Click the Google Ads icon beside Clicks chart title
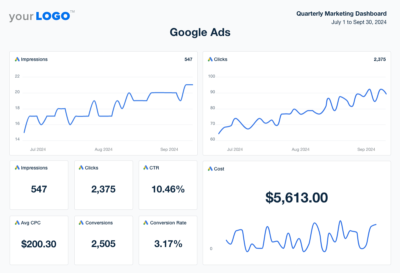This screenshot has width=400, height=273. (210, 59)
